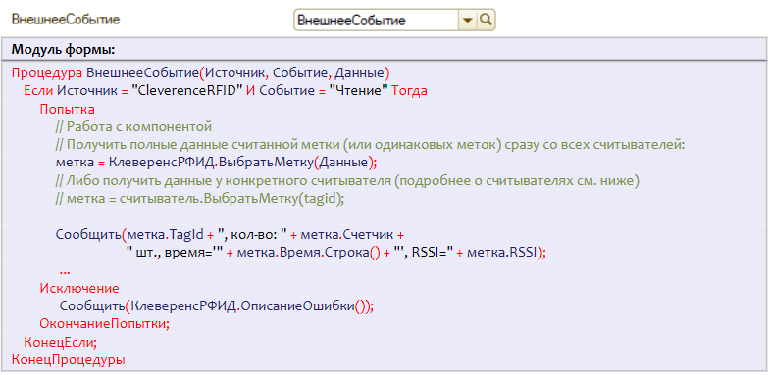Click the comment starting // Либо получить данные
Viewport: 770px width, 375px height.
tap(347, 180)
